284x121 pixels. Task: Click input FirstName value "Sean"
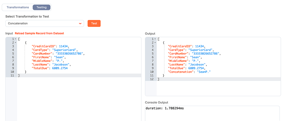(x=61, y=57)
